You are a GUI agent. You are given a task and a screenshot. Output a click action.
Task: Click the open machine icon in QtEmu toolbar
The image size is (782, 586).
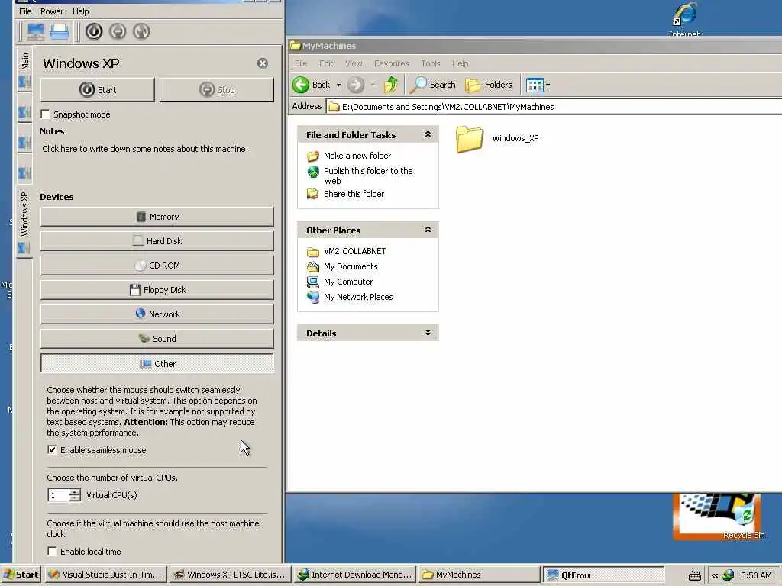pyautogui.click(x=60, y=32)
